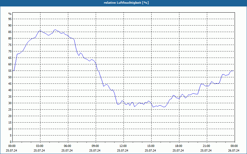Viewport: 247px width, 154px height.
Task: Click the 06:00 time label
Action: pos(68,146)
